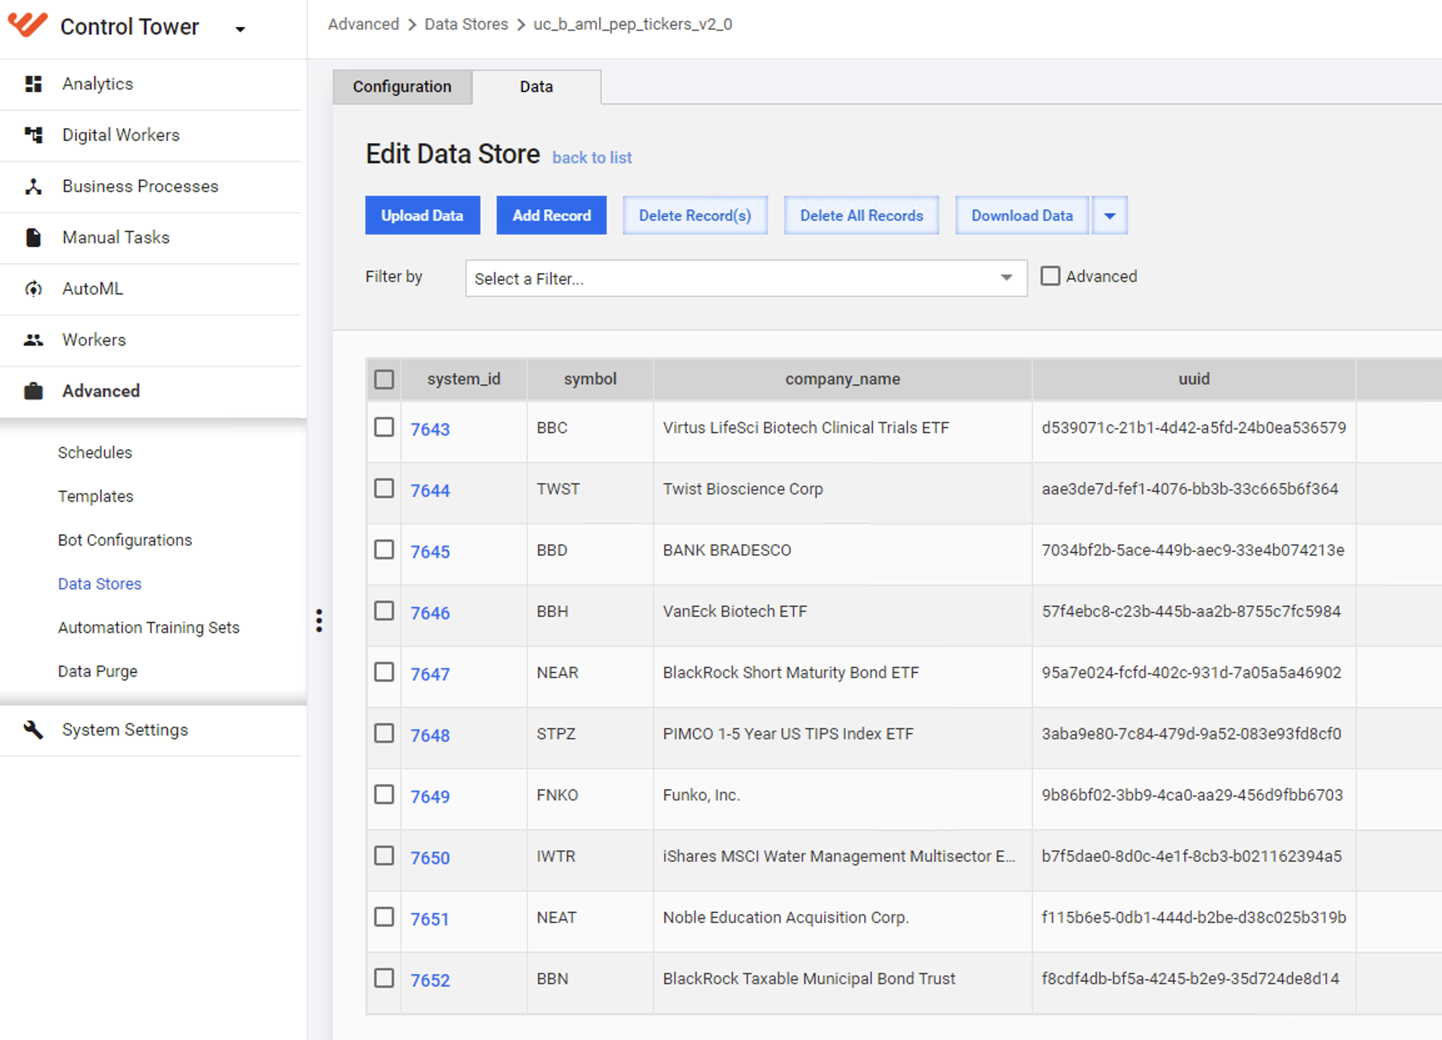Click the AutoML icon
Viewport: 1442px width, 1040px height.
[x=33, y=289]
